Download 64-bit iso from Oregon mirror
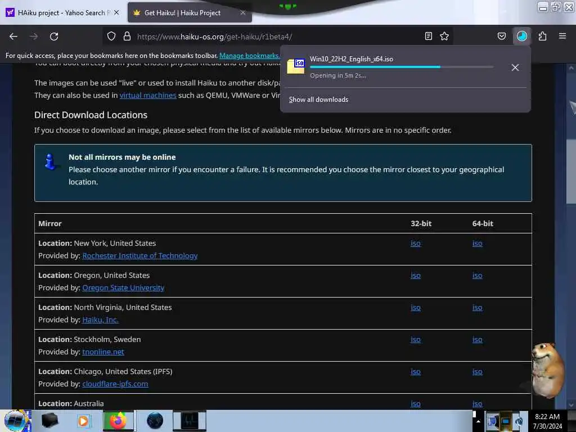 point(477,276)
